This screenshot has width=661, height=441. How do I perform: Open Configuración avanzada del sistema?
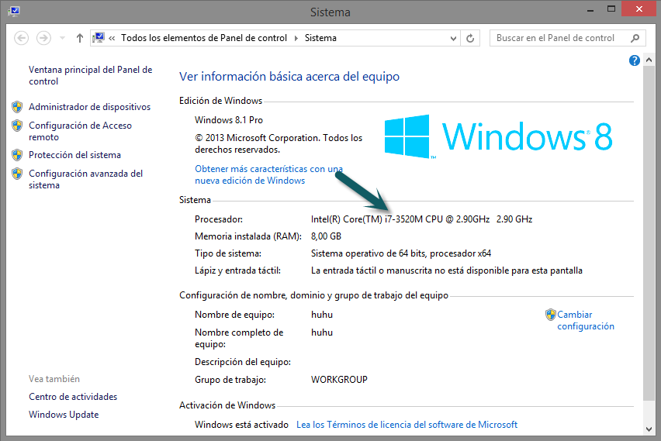click(85, 179)
